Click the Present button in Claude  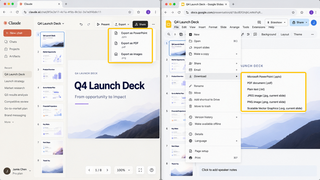coord(103,24)
